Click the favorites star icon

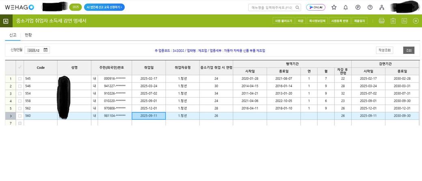pyautogui.click(x=334, y=7)
